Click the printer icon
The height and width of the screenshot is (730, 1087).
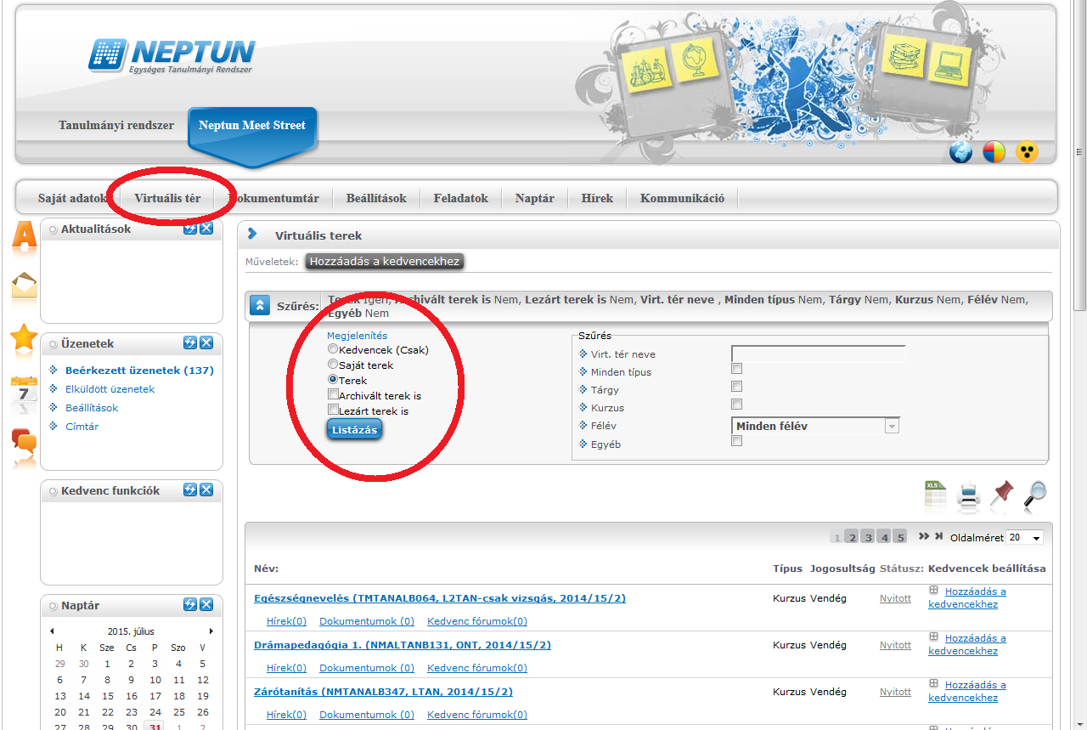point(969,496)
